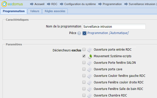157x98 pixels.
Task: Click the Ouverture Chambre RDC label
Action: point(110,95)
